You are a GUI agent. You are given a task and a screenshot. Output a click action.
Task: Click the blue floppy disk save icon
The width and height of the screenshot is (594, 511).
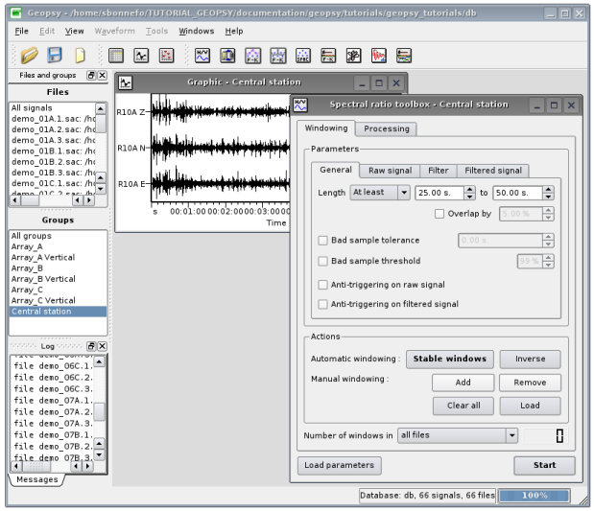(56, 56)
